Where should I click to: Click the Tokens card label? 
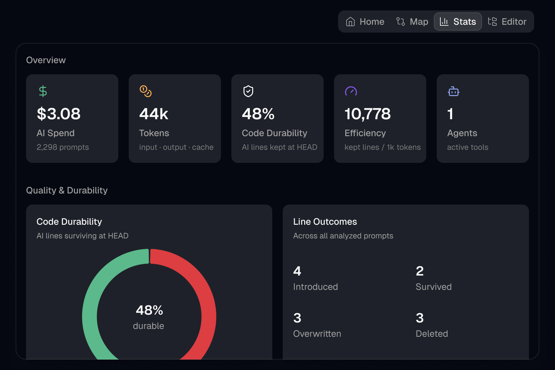pyautogui.click(x=154, y=133)
